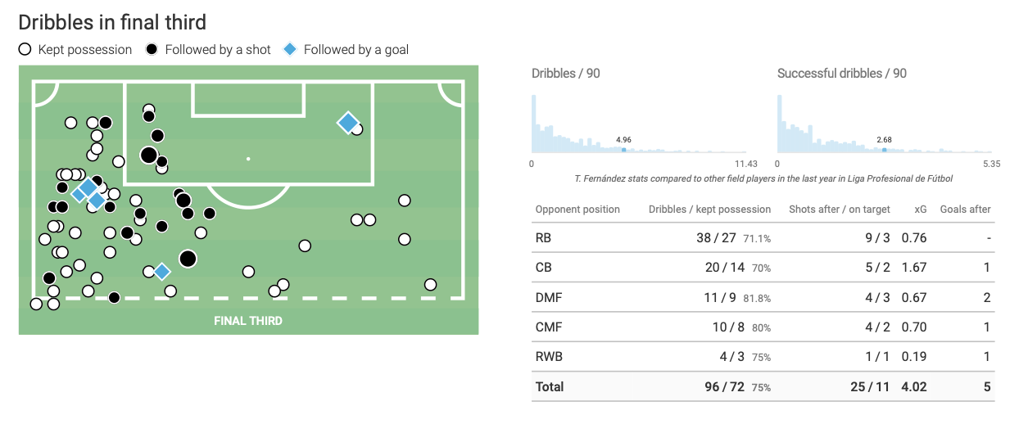1019x424 pixels.
Task: Click the Successful dribbles / 90 chart title
Action: 841,74
